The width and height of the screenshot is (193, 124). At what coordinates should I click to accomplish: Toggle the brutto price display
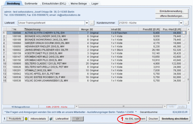pyautogui.click(x=181, y=107)
